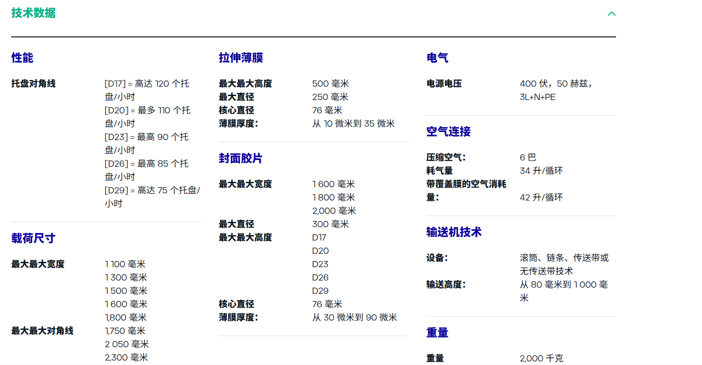The image size is (702, 365).
Task: Click the 封面胶片 heading
Action: coord(240,158)
